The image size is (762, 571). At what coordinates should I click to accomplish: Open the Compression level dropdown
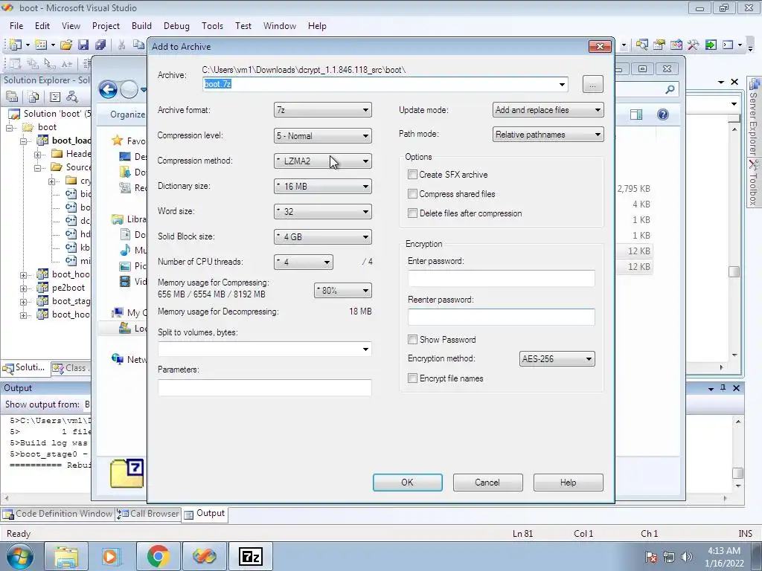[323, 135]
